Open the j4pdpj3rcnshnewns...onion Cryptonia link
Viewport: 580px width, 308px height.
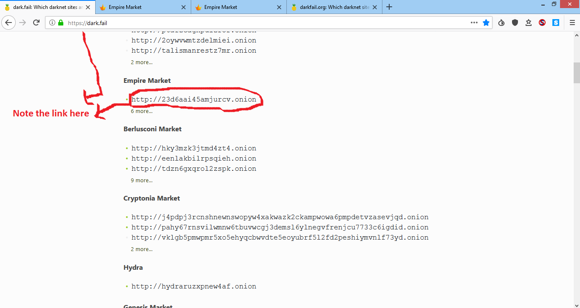pyautogui.click(x=280, y=218)
